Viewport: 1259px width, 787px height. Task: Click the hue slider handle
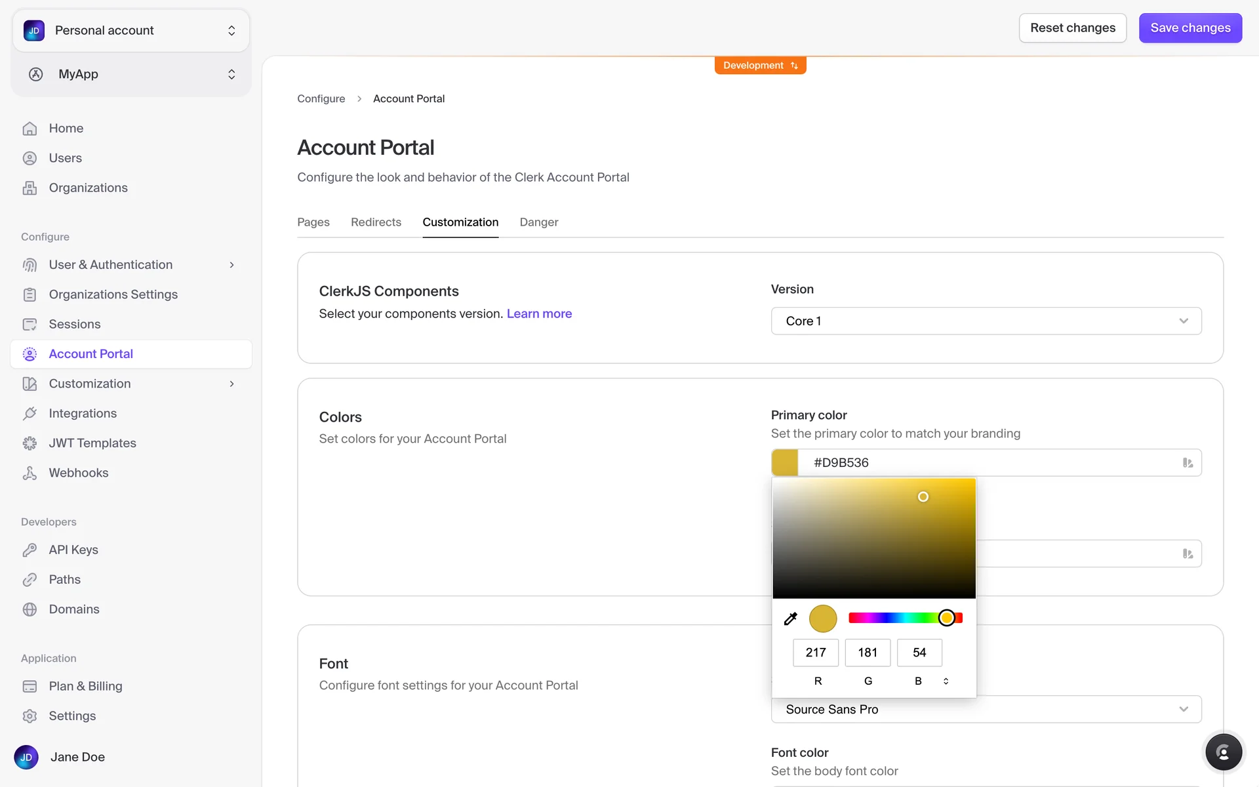[946, 618]
